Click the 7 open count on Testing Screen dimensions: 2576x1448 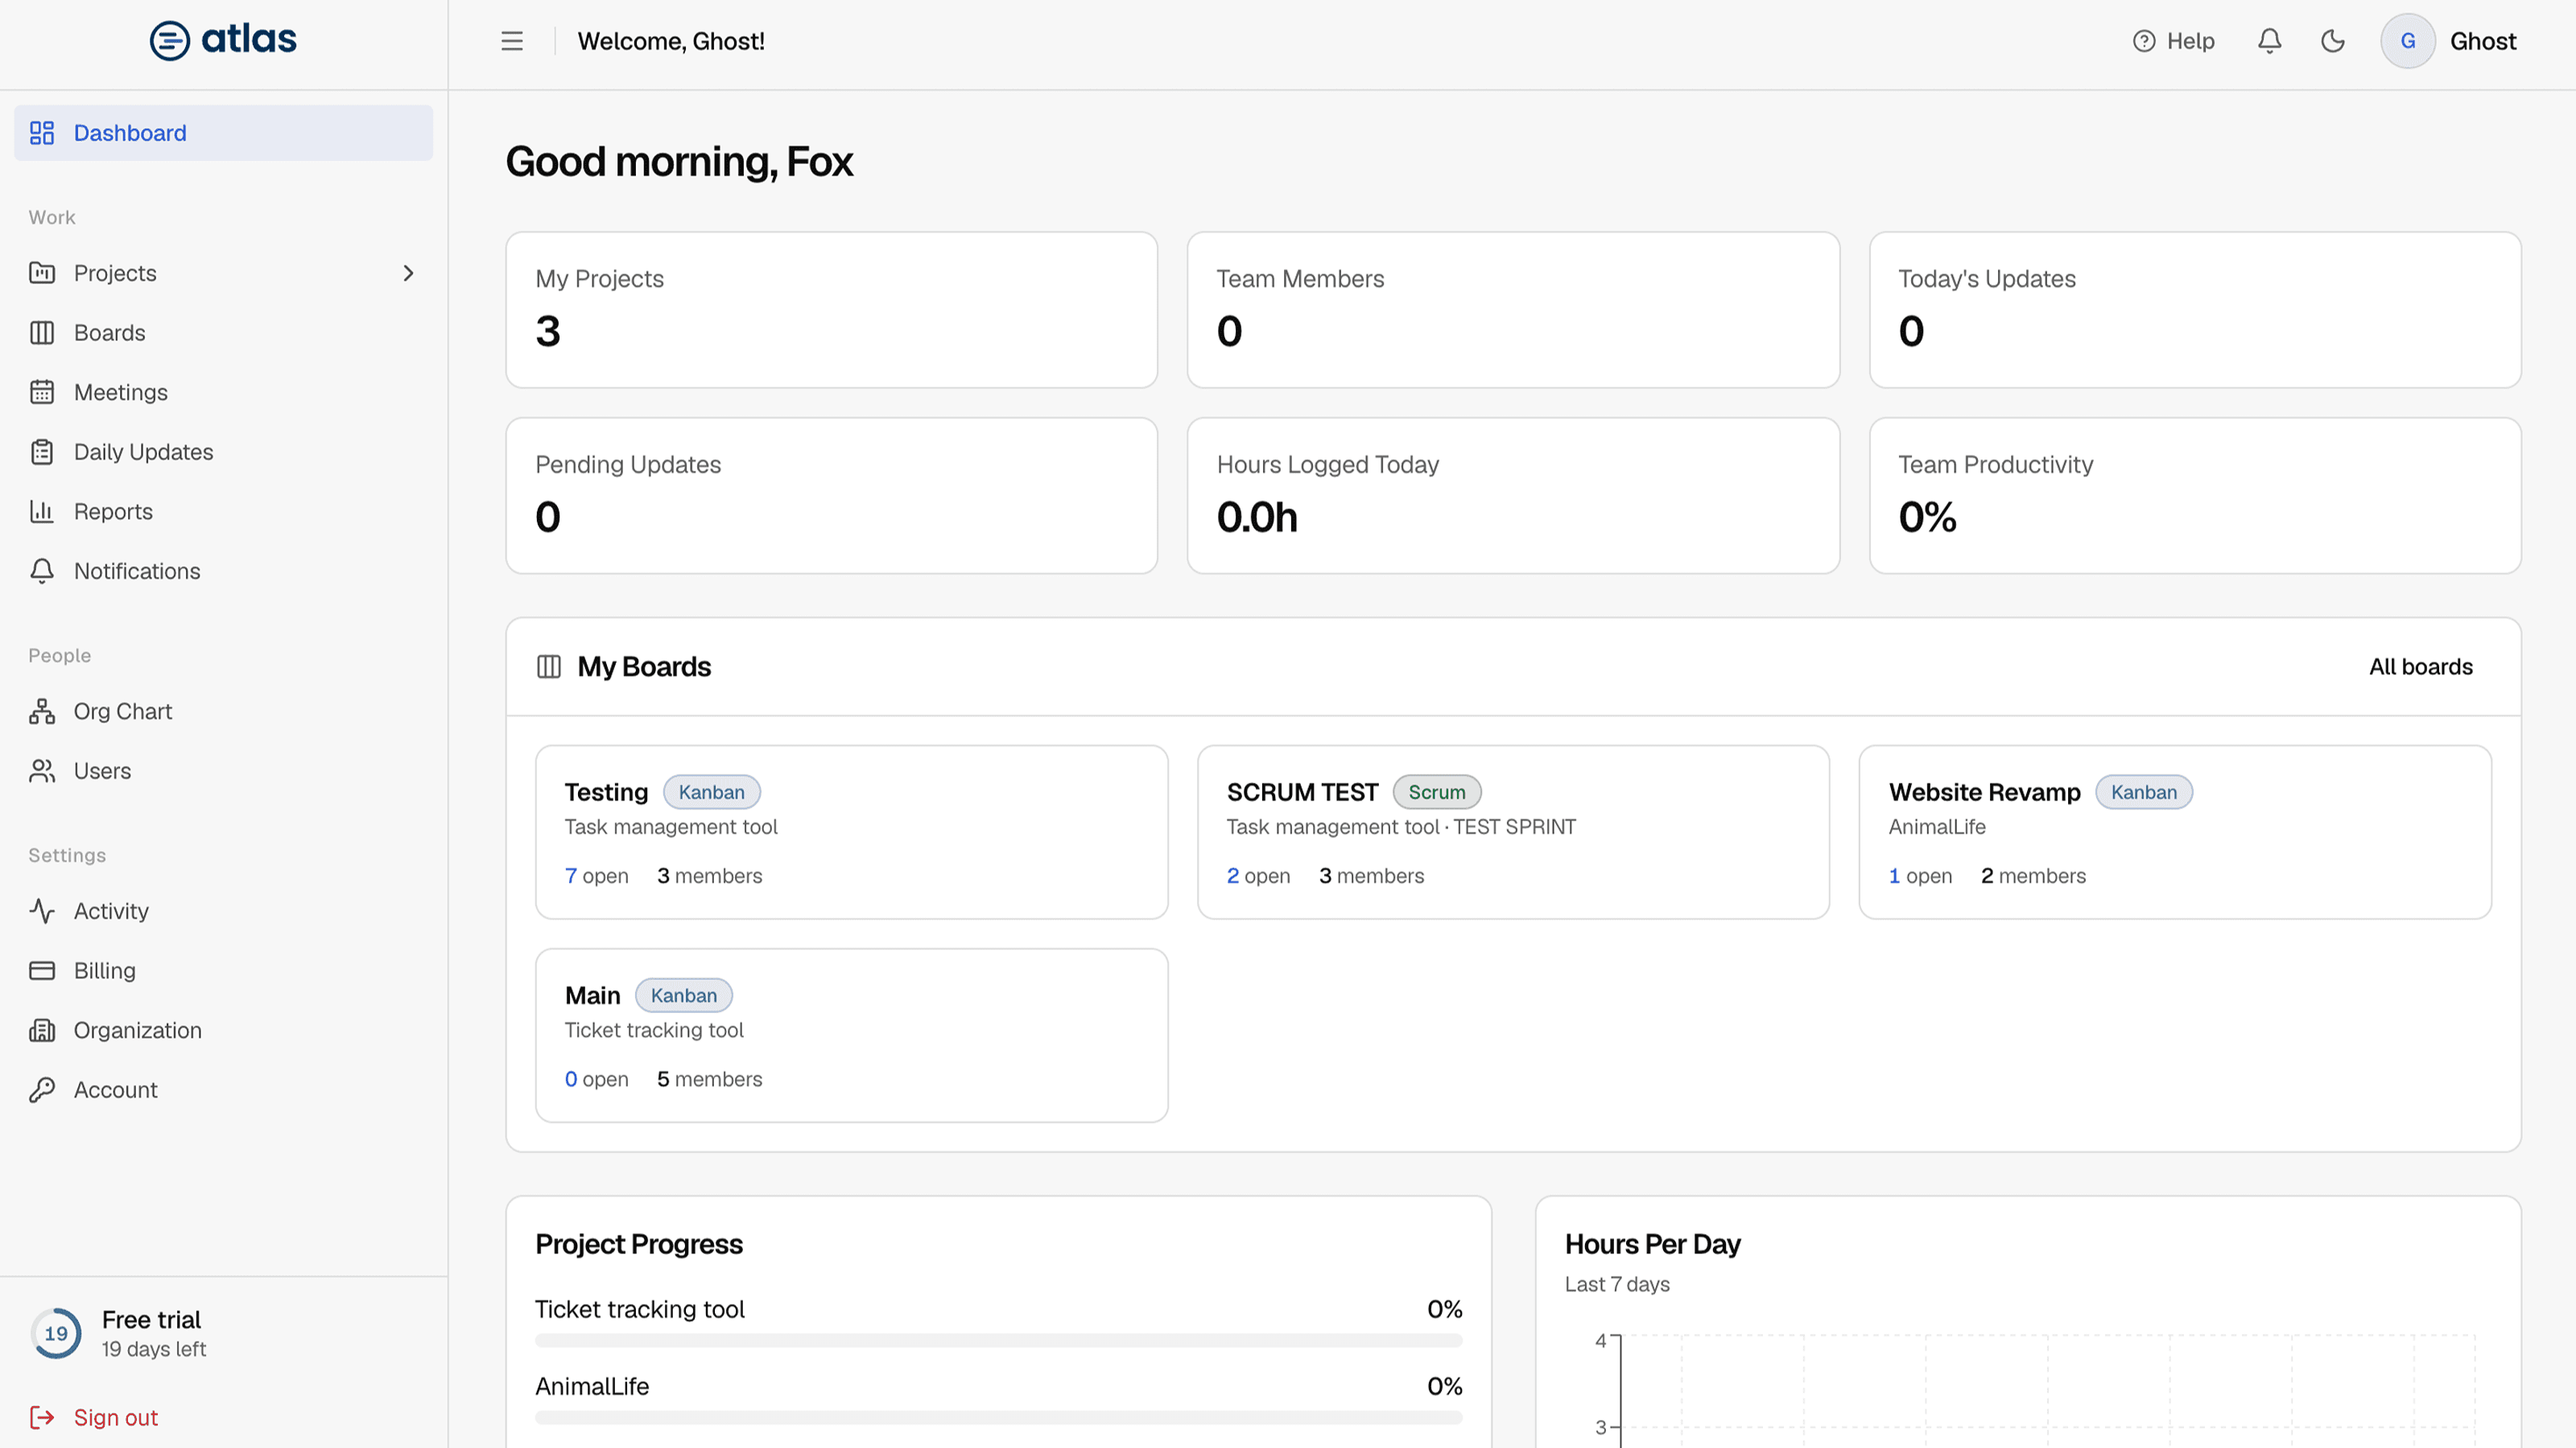(x=596, y=875)
